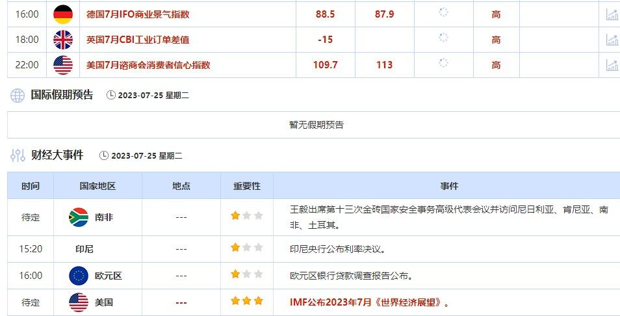This screenshot has height=316, width=620.
Task: Click forecast value 113
Action: coord(384,65)
